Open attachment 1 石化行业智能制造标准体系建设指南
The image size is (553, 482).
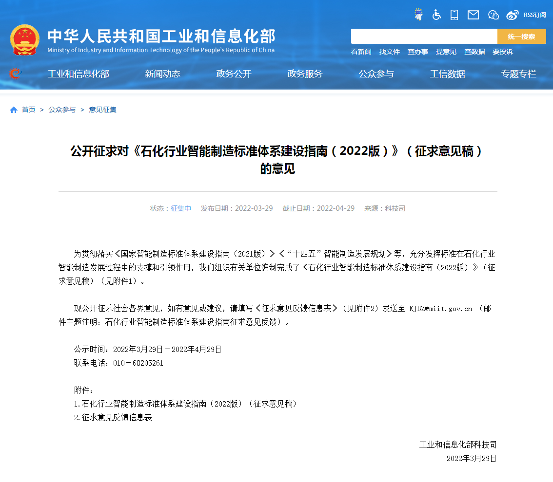[x=186, y=404]
